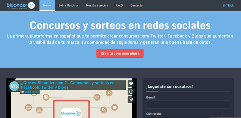Viewport: 241px width, 118px height.
Task: Click the ¡Loguéate con nosotros! heading
Action: pyautogui.click(x=169, y=87)
